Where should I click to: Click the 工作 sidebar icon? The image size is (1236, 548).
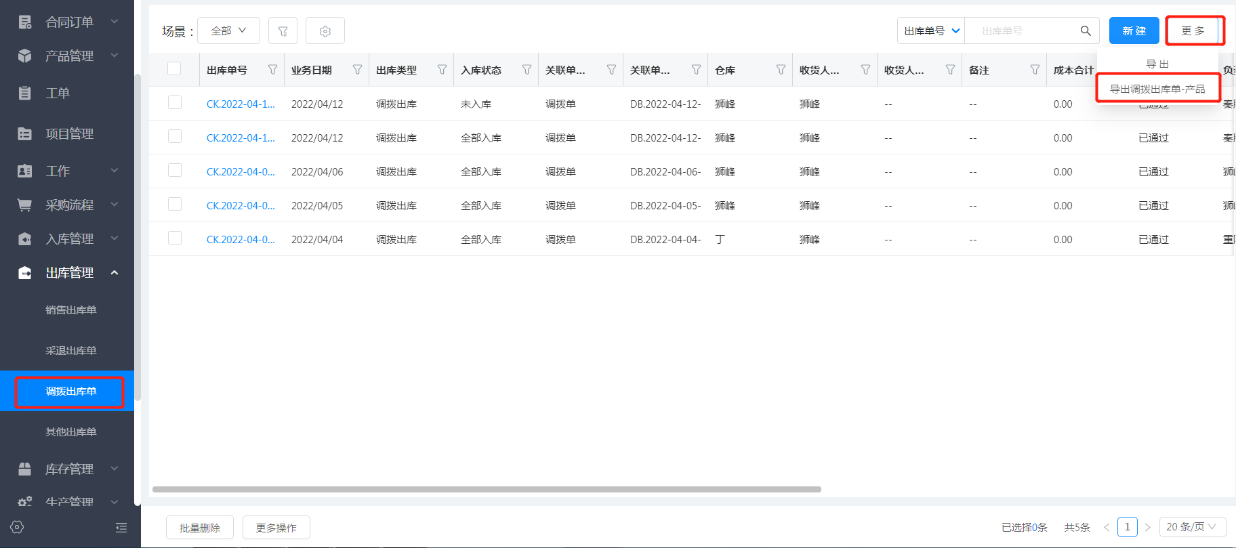click(x=25, y=171)
